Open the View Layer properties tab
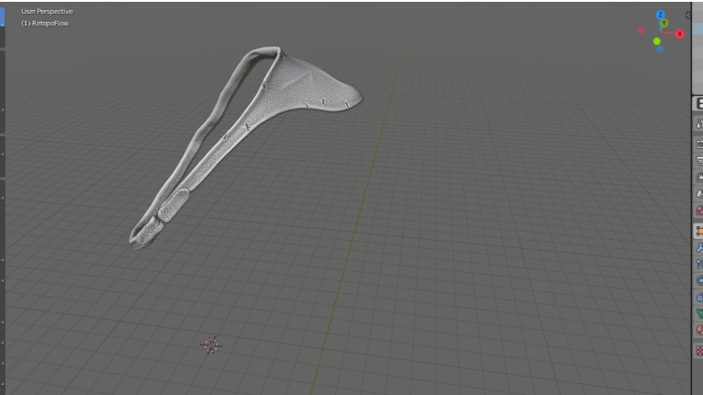 point(698,177)
